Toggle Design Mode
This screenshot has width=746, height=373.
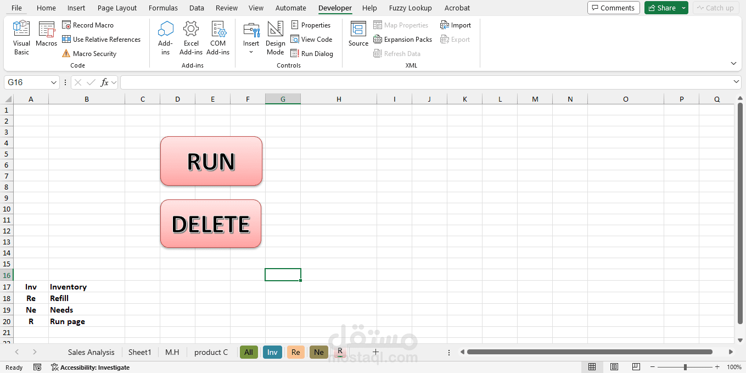point(276,37)
